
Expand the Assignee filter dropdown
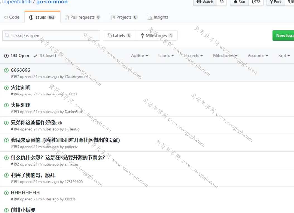click(258, 56)
